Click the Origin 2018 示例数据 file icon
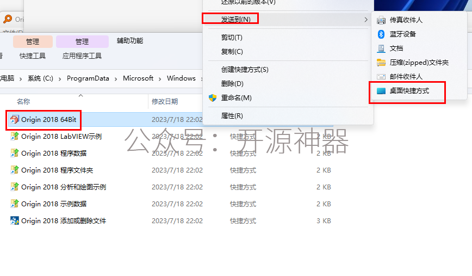 point(15,204)
